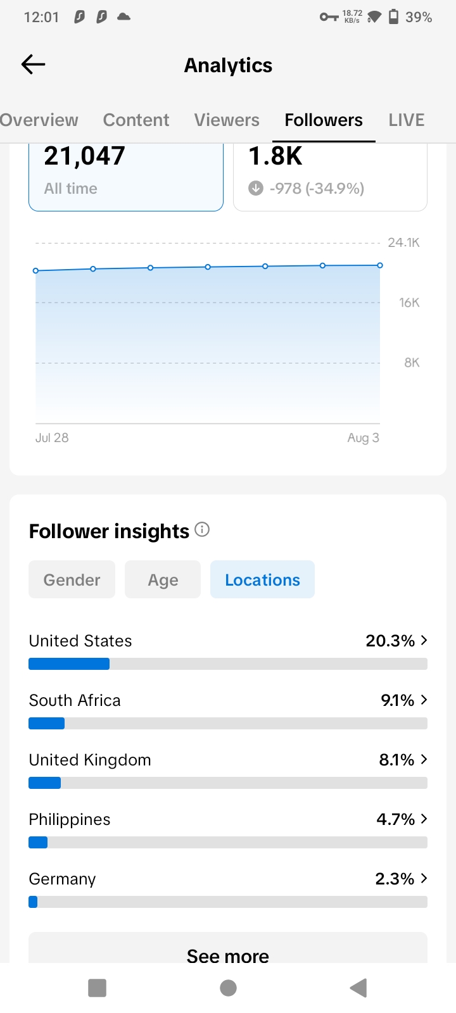Switch to the Viewers tab
Image resolution: width=456 pixels, height=1013 pixels.
[x=227, y=120]
